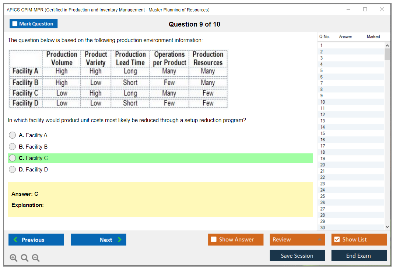The width and height of the screenshot is (396, 271).
Task: Choose radio option B. Facility B
Action: coord(13,147)
